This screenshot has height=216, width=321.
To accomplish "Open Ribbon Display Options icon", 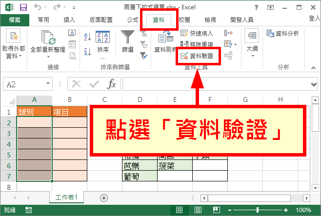I will [270, 8].
